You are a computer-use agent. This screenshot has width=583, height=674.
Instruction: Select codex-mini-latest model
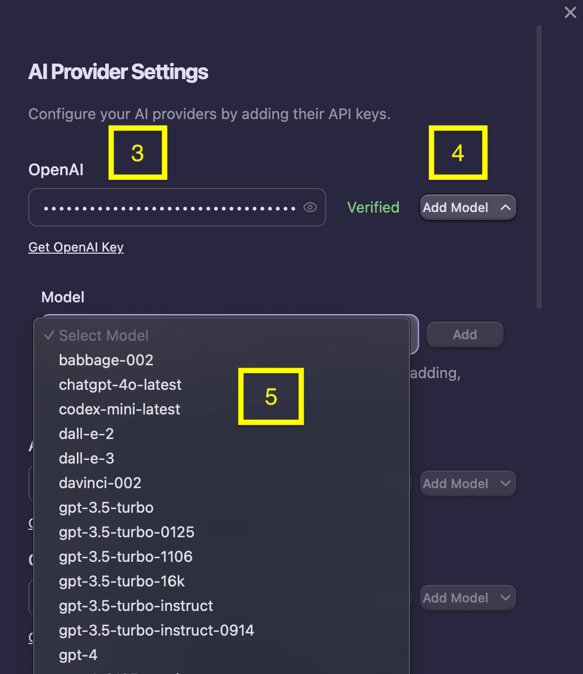[x=119, y=409]
